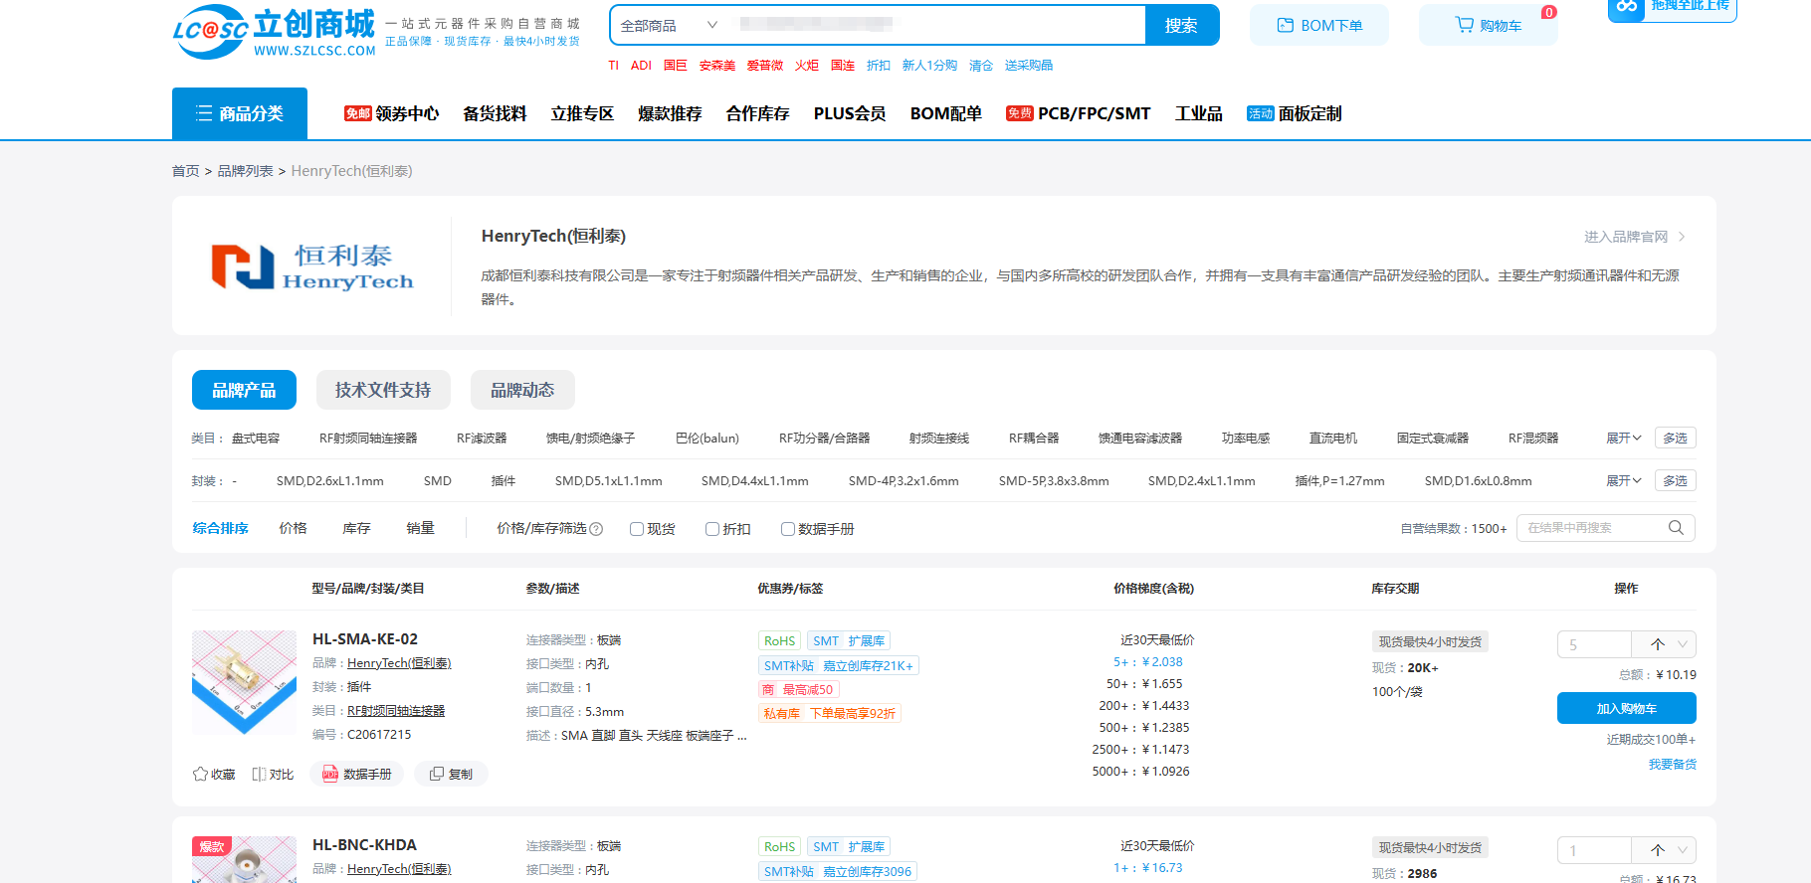The height and width of the screenshot is (883, 1811).
Task: Filter by package SMD,D2.6xL1.1mm
Action: pyautogui.click(x=330, y=480)
